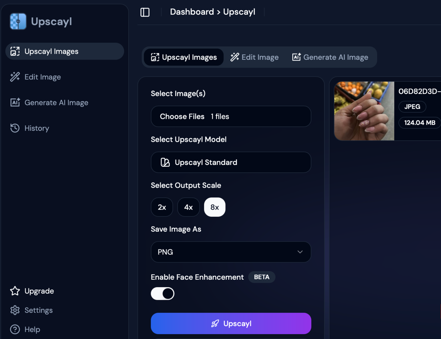Select 4x output scale
This screenshot has width=441, height=339.
[x=188, y=207]
